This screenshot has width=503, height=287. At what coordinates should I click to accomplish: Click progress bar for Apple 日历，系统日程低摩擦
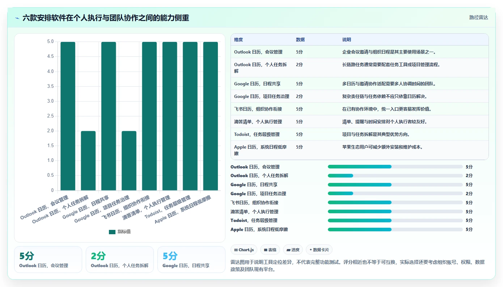pos(395,230)
